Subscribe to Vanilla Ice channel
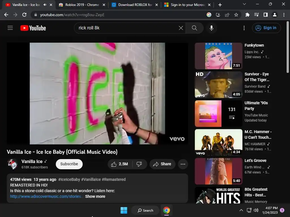 69,164
